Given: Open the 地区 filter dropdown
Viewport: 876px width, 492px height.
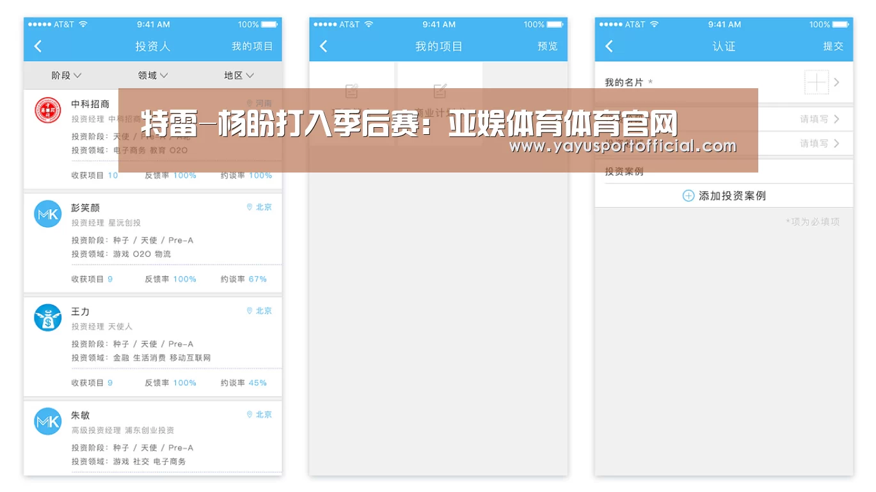Looking at the screenshot, I should tap(239, 75).
